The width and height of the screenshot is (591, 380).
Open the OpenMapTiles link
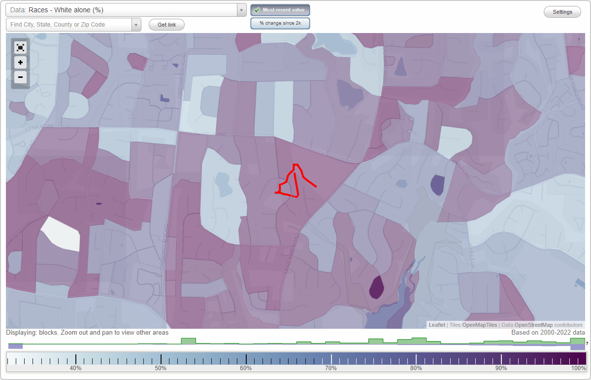pos(480,325)
